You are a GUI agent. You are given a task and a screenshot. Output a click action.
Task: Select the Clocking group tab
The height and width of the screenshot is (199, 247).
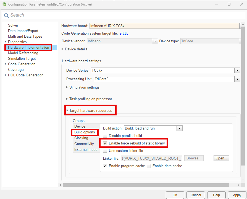coord(81,138)
